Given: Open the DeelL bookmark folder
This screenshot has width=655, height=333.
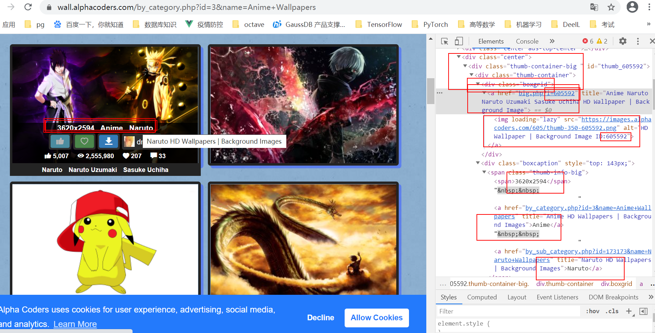Looking at the screenshot, I should pyautogui.click(x=566, y=24).
